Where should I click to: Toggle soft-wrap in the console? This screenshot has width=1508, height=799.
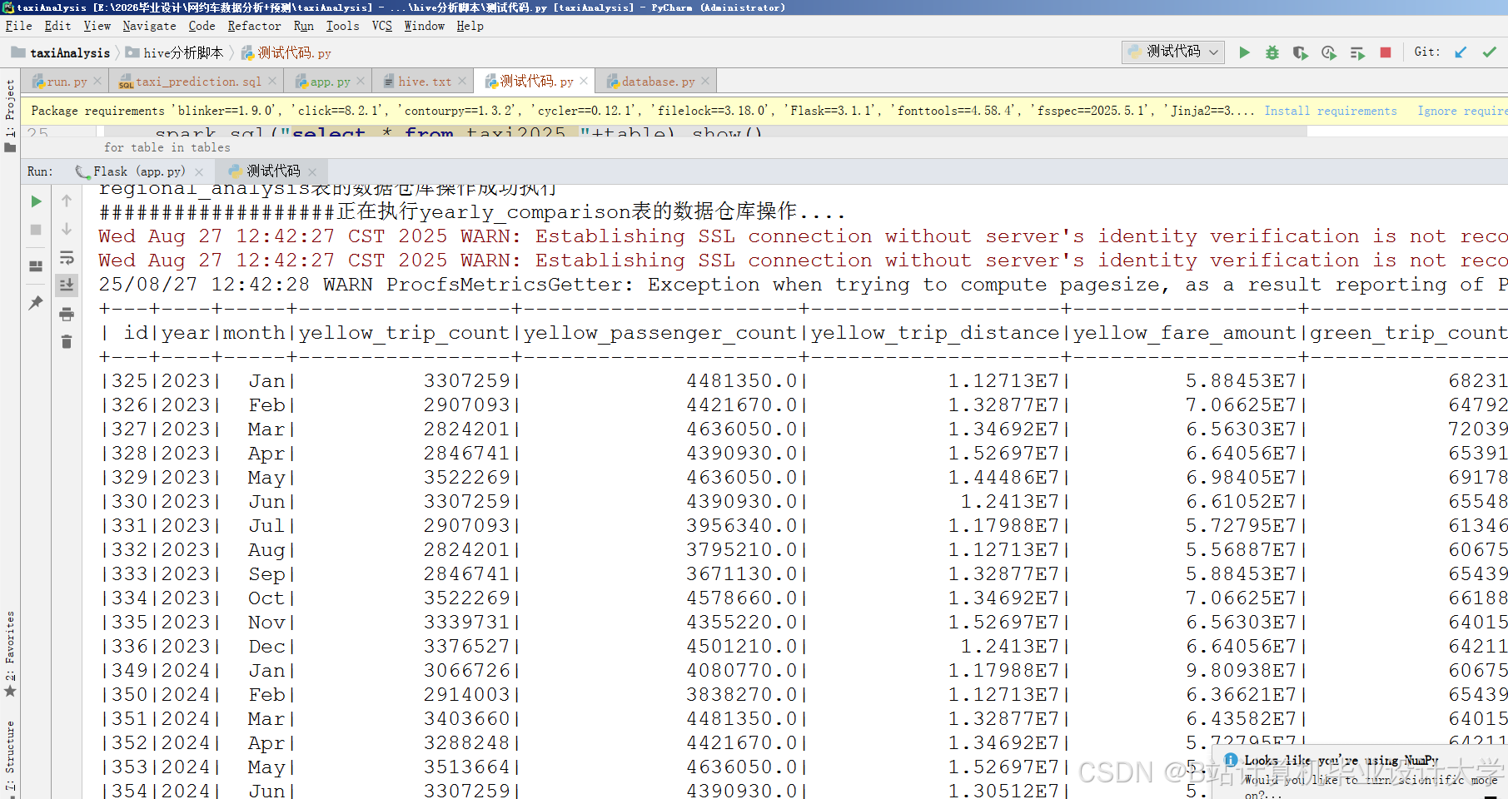[67, 259]
